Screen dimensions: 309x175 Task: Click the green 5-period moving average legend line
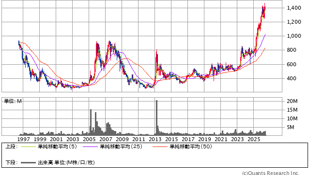28,146
